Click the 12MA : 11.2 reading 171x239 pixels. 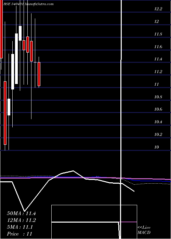[x=21, y=220]
